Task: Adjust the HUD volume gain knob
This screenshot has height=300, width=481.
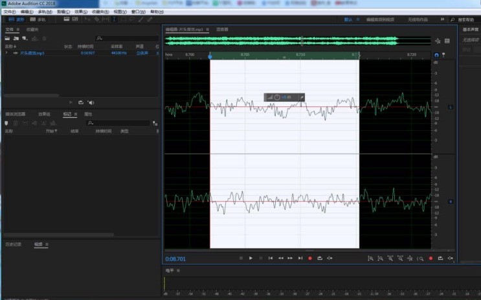Action: [277, 97]
